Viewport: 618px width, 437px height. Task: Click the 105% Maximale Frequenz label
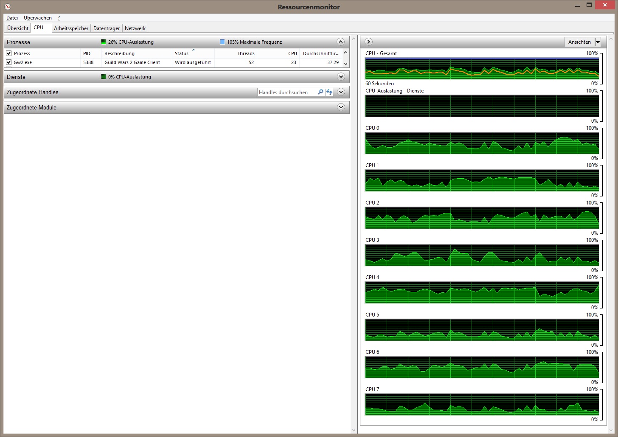254,42
